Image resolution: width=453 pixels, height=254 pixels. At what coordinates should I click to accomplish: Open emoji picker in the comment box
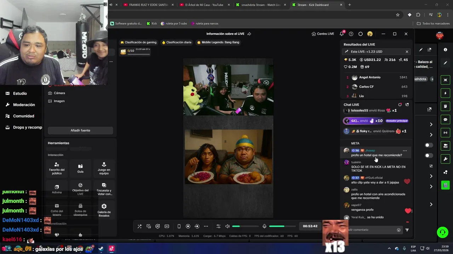[x=399, y=230]
